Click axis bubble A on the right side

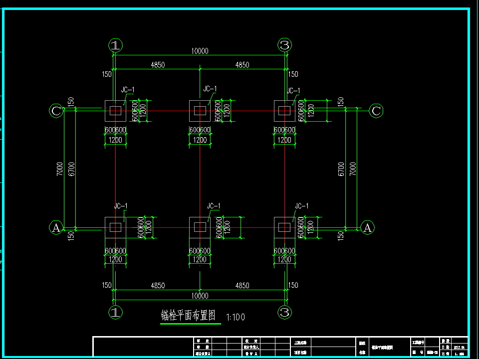coord(368,227)
